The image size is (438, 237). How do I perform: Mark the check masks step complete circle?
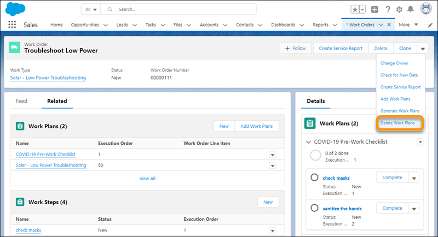pos(314,177)
